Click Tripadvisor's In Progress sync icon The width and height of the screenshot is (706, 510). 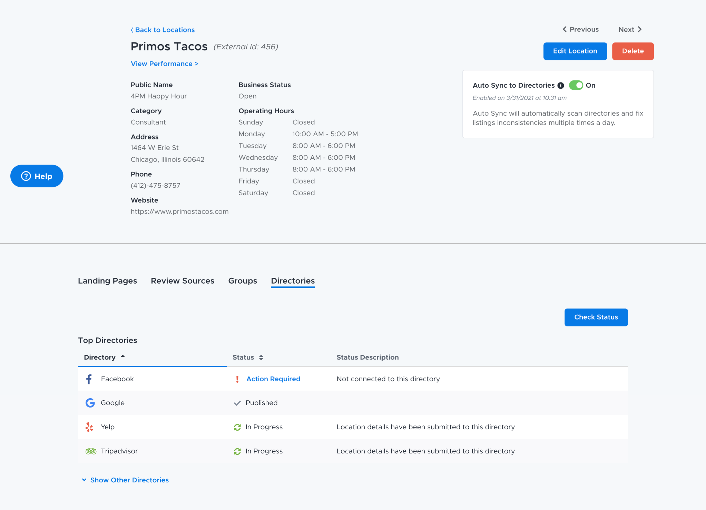237,451
